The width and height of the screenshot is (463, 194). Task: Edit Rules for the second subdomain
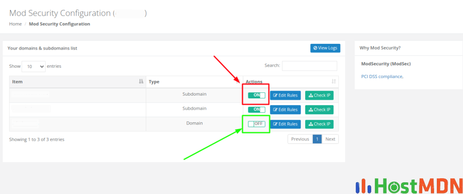coord(285,110)
